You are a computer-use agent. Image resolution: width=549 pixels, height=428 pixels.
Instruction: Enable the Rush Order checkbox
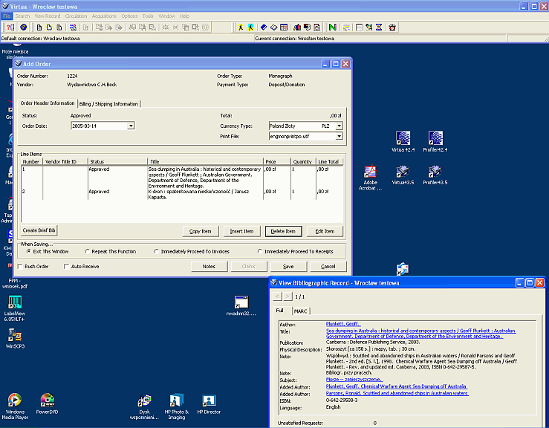click(x=20, y=267)
